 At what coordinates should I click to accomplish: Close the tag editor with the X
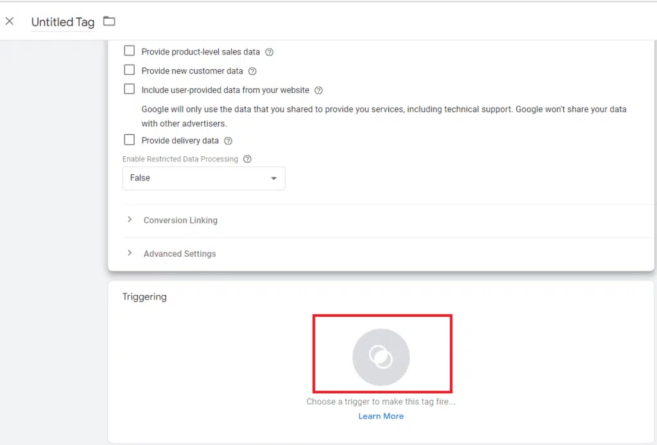point(10,21)
